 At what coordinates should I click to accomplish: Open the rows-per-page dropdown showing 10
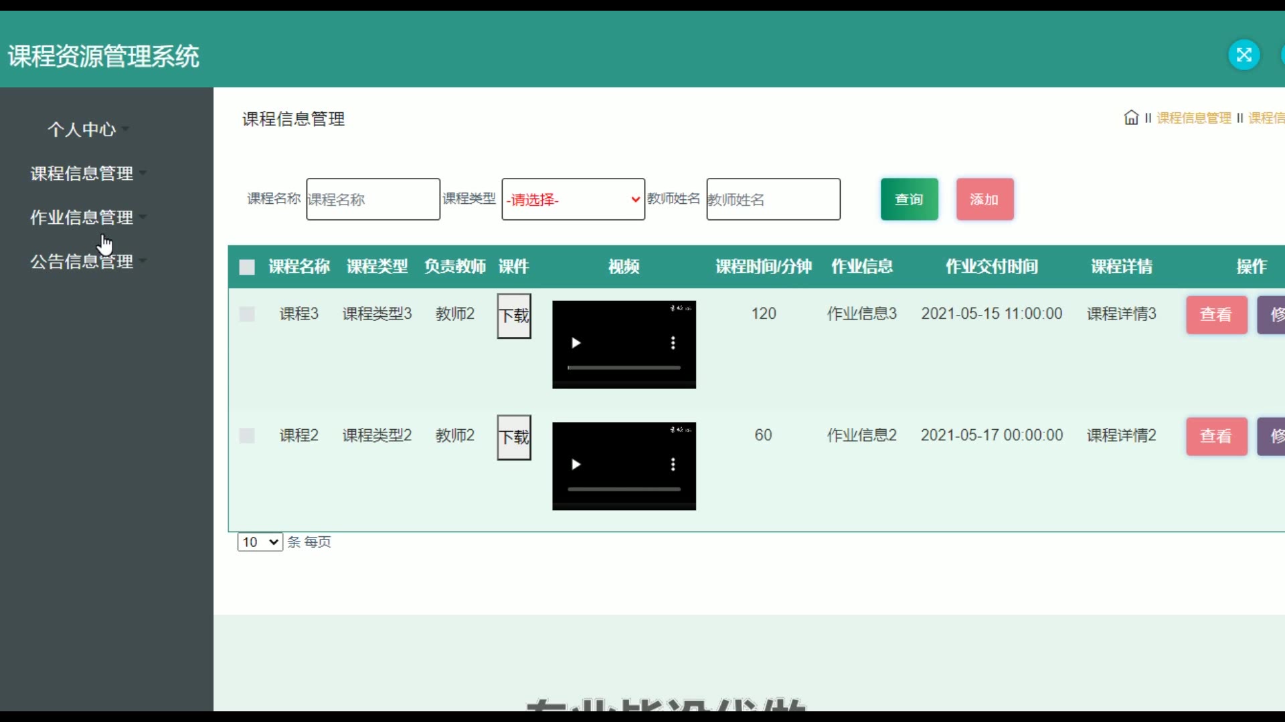click(260, 541)
